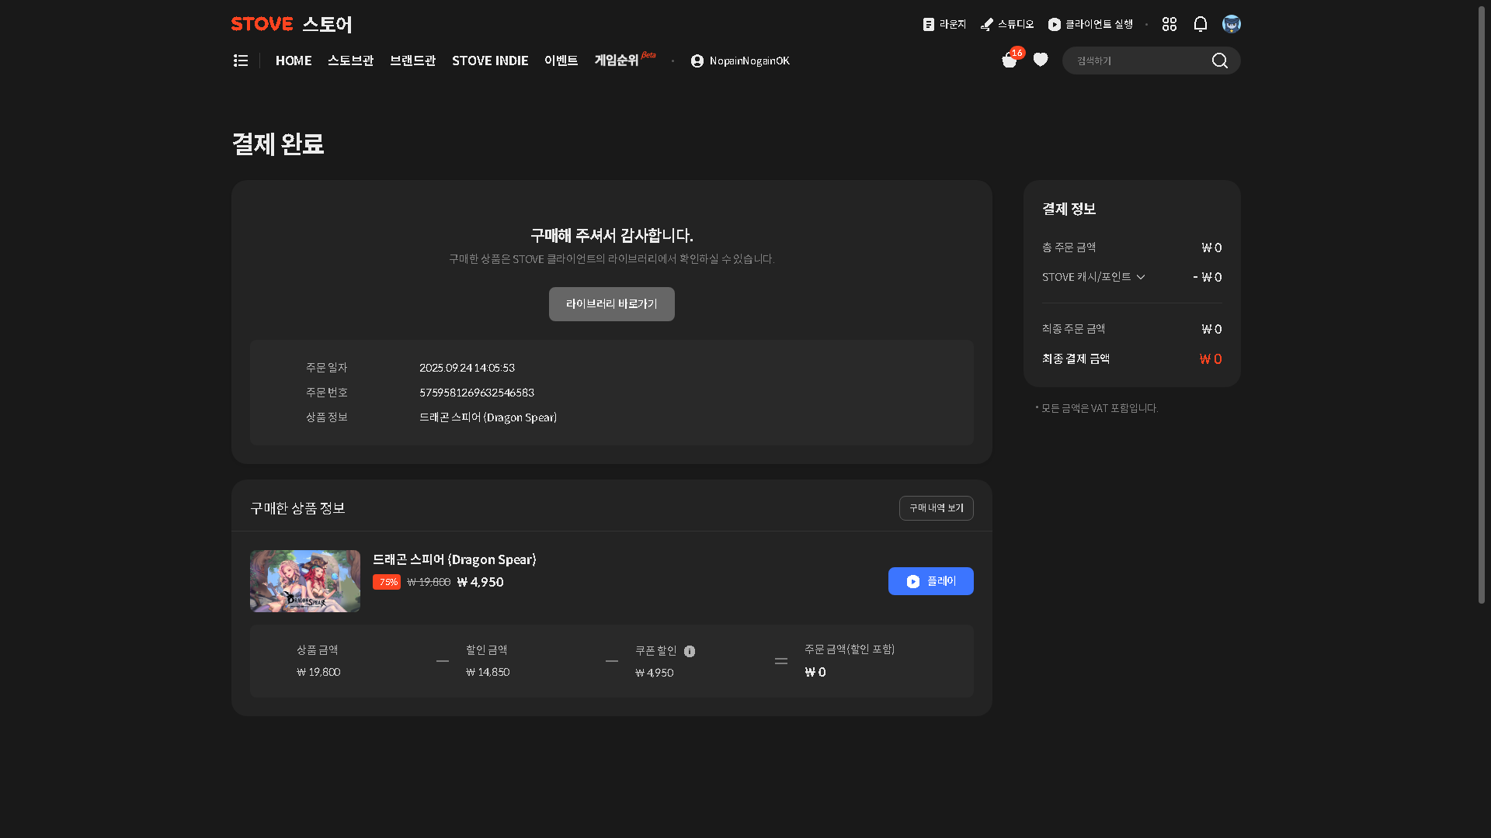Click the VAT 포함 notice text
Image resolution: width=1491 pixels, height=838 pixels.
click(1097, 408)
